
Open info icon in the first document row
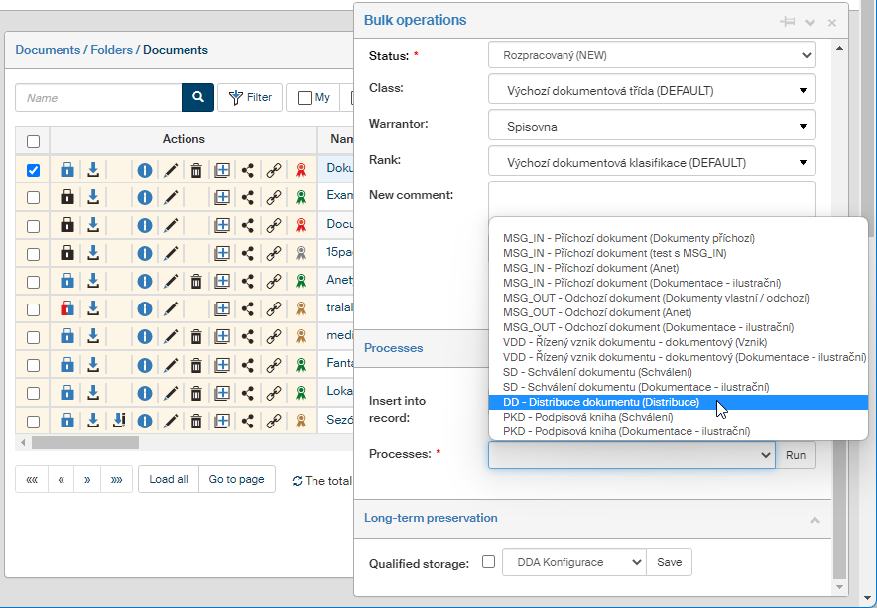coord(144,170)
